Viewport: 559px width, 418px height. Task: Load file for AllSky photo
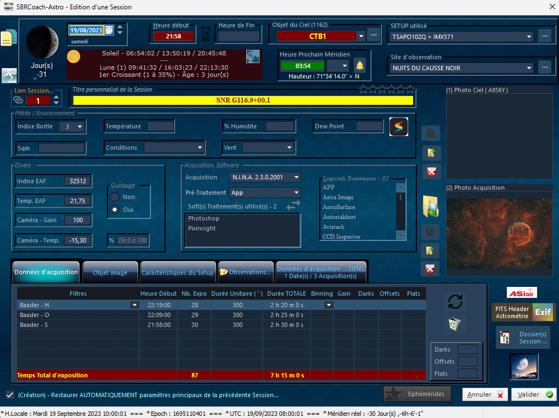(x=431, y=153)
